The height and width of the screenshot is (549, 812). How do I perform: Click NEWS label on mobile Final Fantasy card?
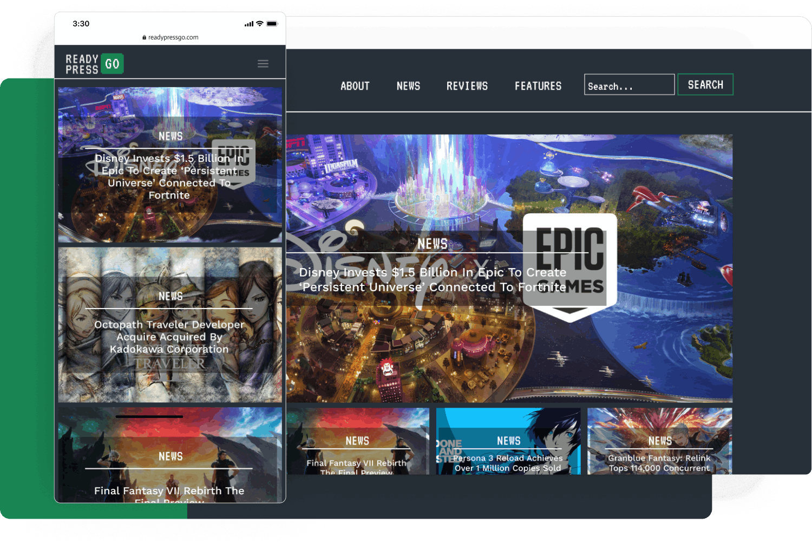(x=171, y=456)
